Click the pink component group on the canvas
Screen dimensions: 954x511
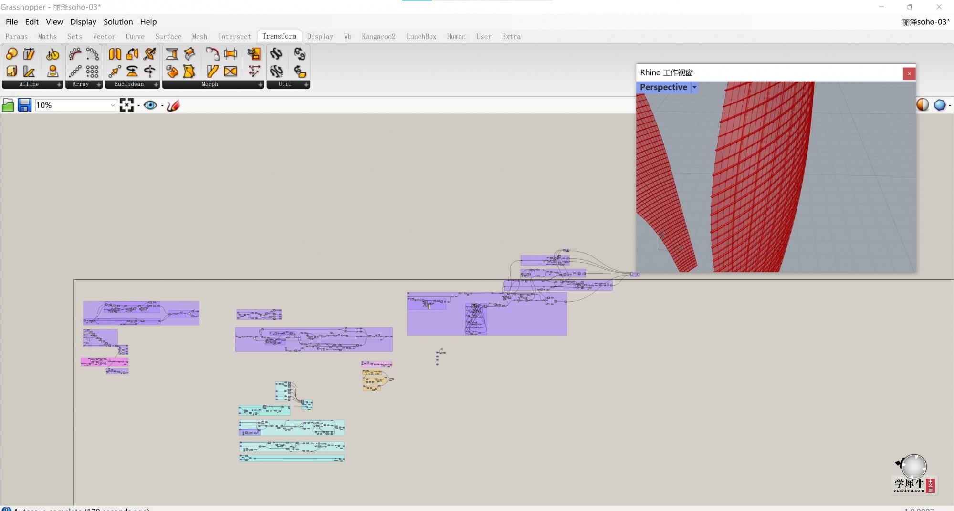pos(105,362)
